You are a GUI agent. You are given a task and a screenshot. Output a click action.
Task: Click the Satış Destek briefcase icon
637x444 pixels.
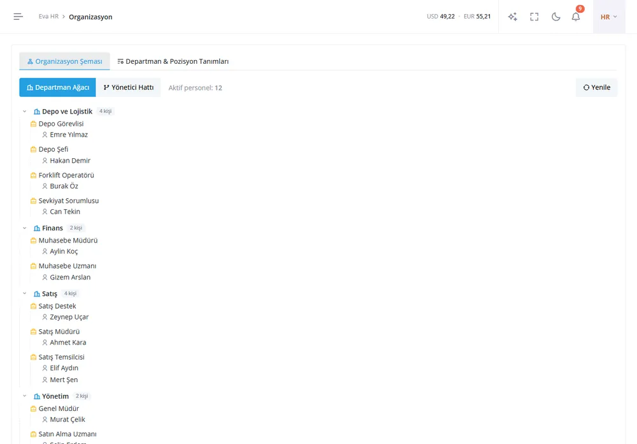click(33, 306)
